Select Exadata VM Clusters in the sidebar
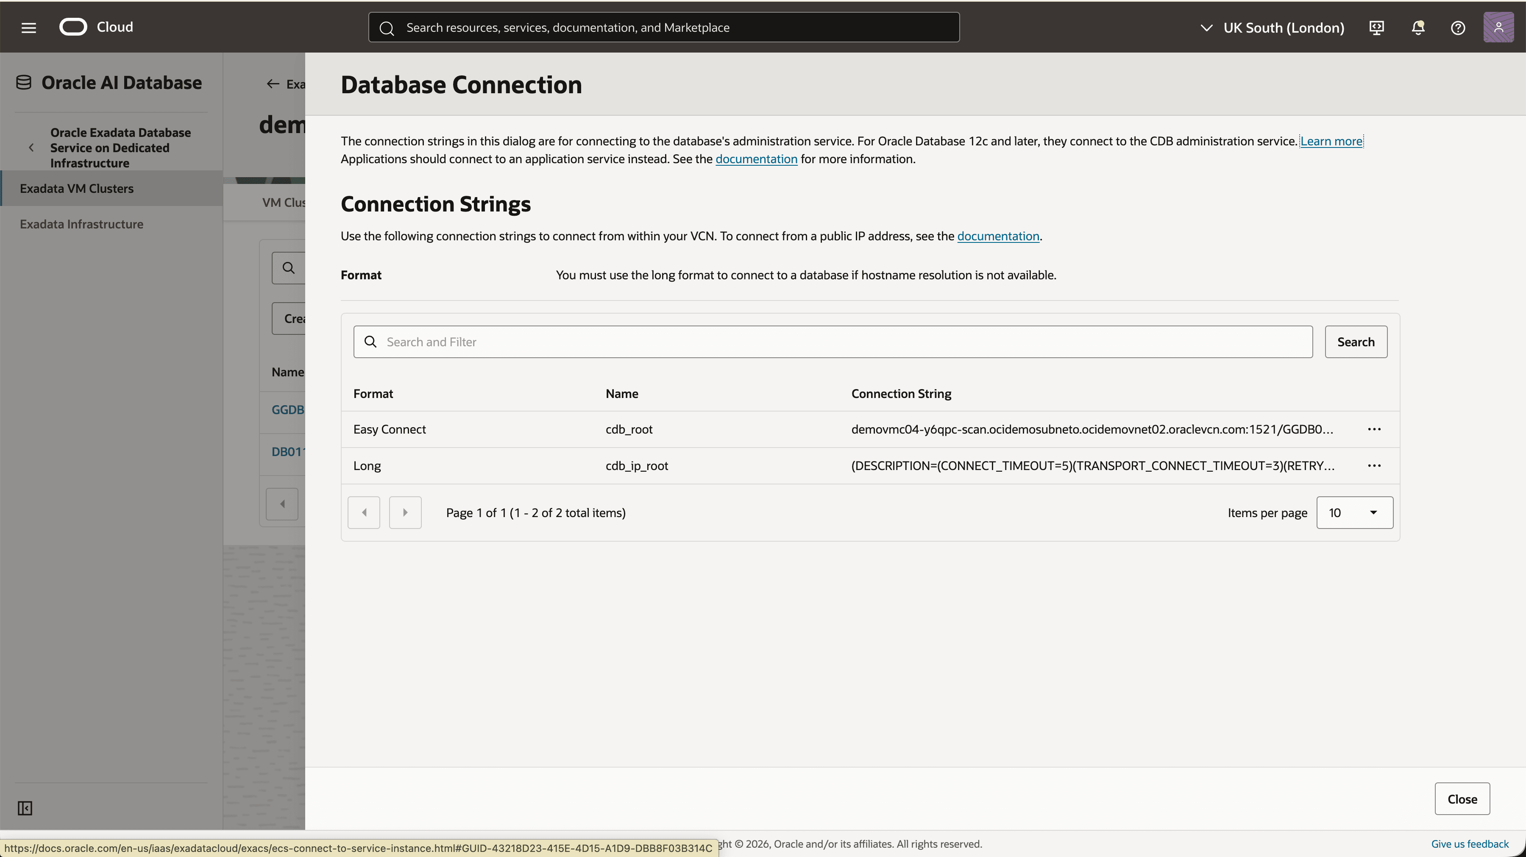1526x857 pixels. (x=76, y=188)
